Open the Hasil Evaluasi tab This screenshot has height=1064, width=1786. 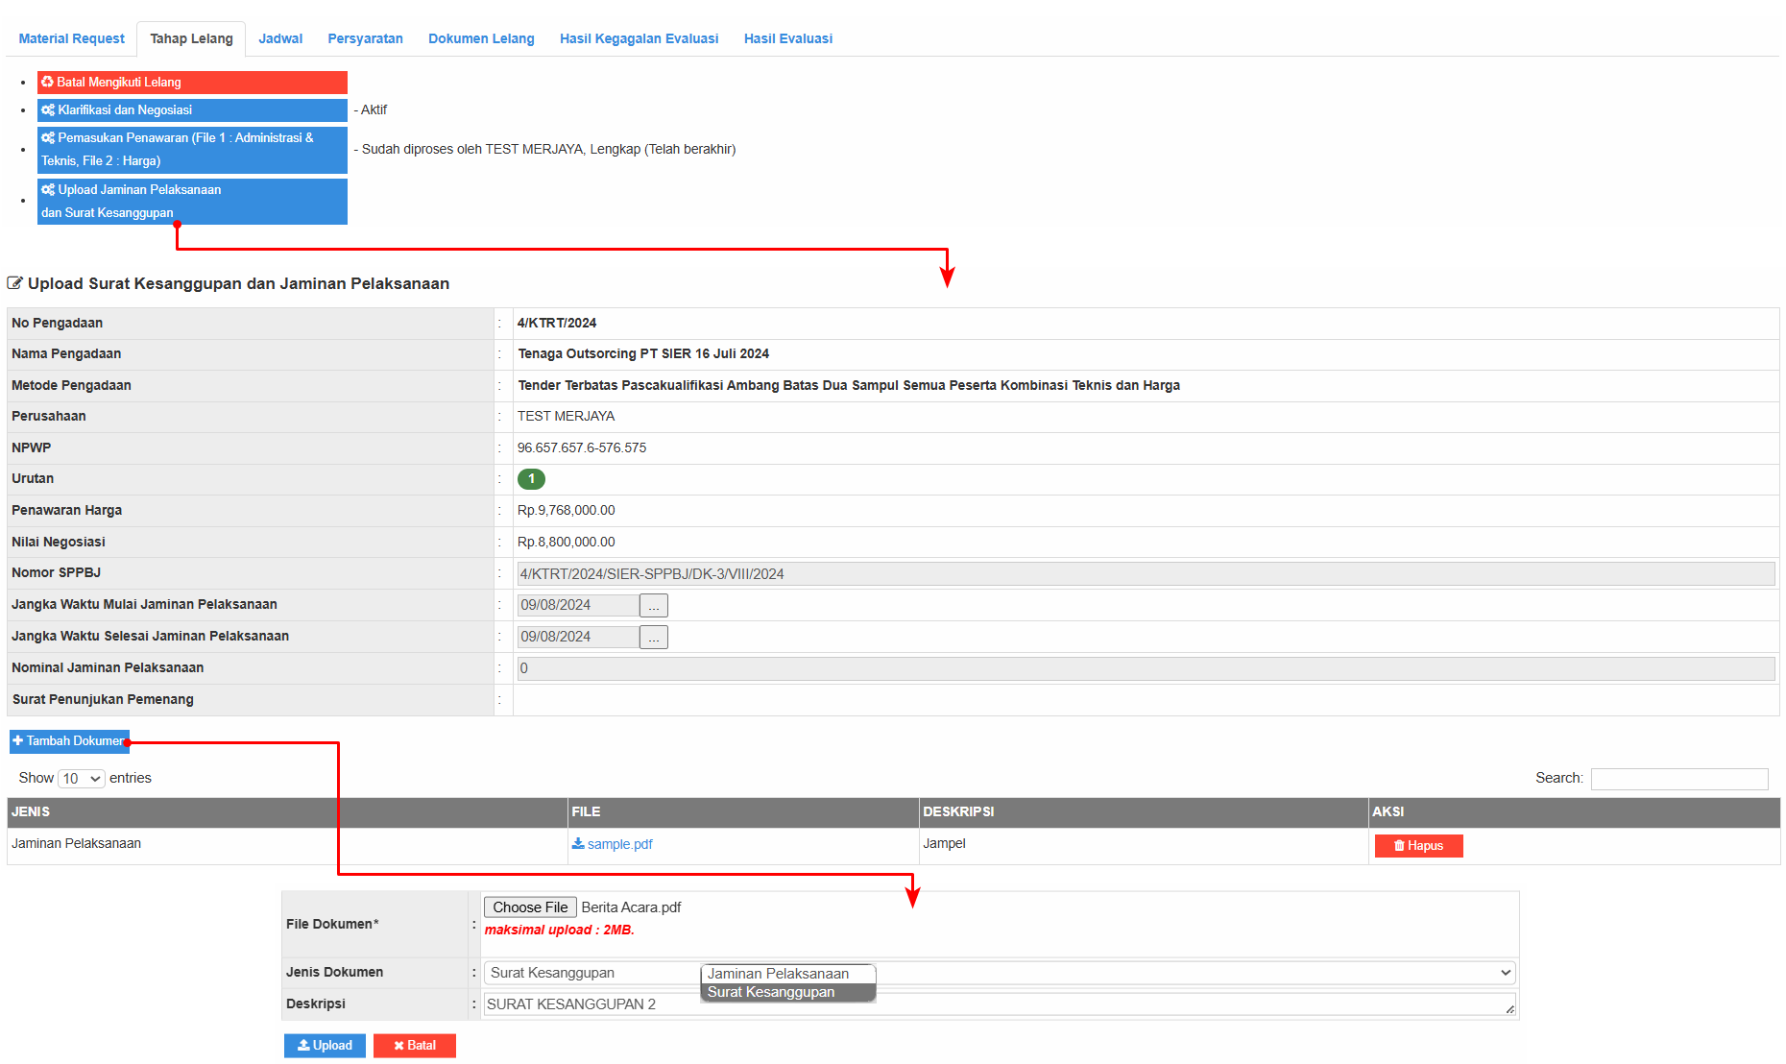click(x=787, y=38)
